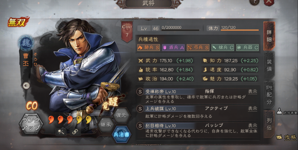This screenshot has width=298, height=150.
Task: Show details for 受禅称帝 skill
Action: [252, 91]
